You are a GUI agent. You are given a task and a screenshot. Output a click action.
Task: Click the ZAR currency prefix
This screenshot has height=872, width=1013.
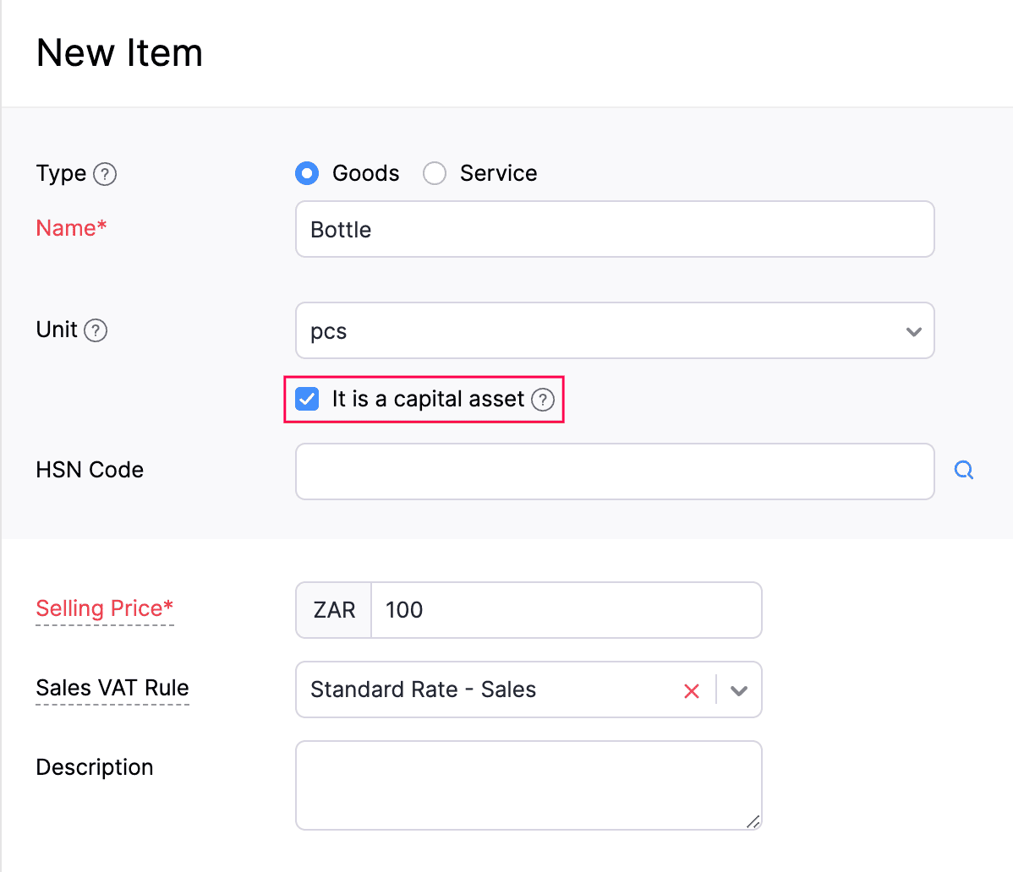[333, 609]
